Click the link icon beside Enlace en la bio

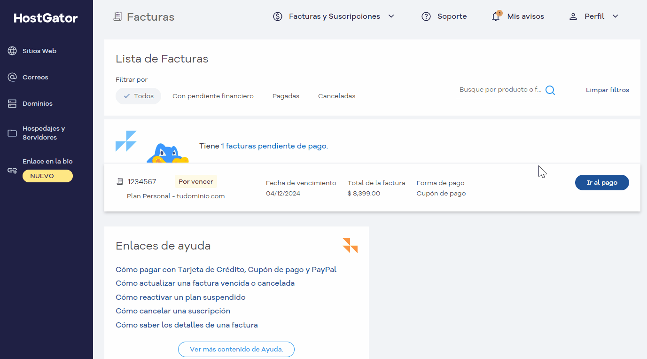point(12,170)
